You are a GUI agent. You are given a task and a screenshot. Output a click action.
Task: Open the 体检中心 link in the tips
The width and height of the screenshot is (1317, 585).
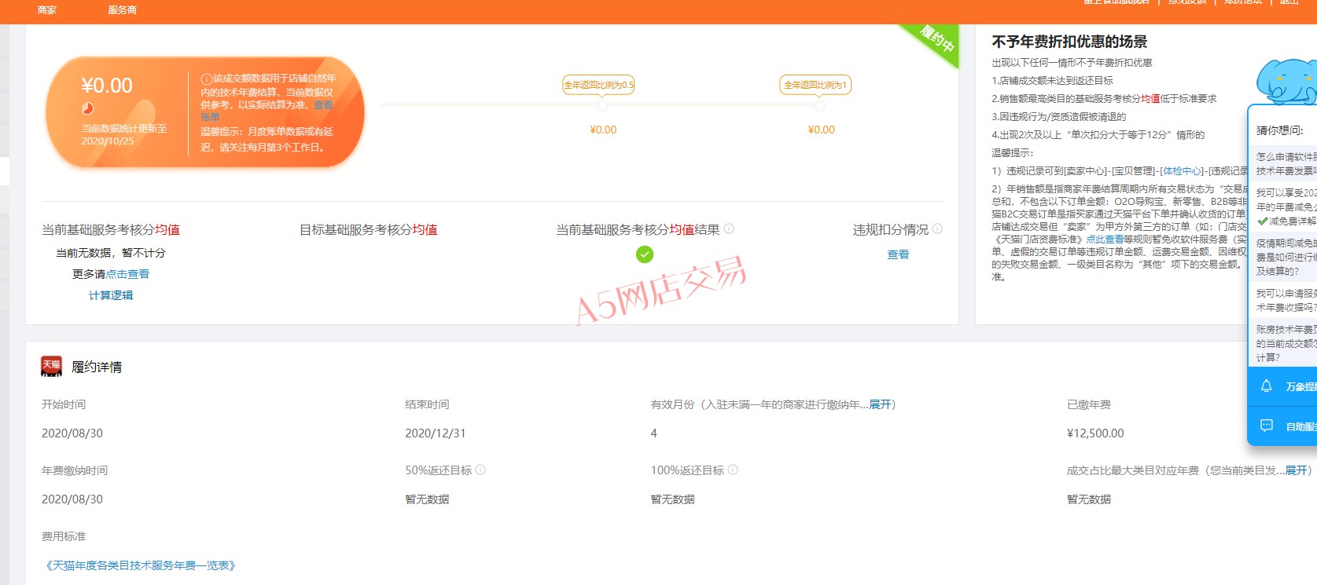1183,170
